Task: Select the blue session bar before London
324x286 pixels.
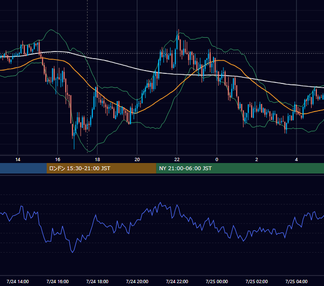Action: [x=23, y=168]
